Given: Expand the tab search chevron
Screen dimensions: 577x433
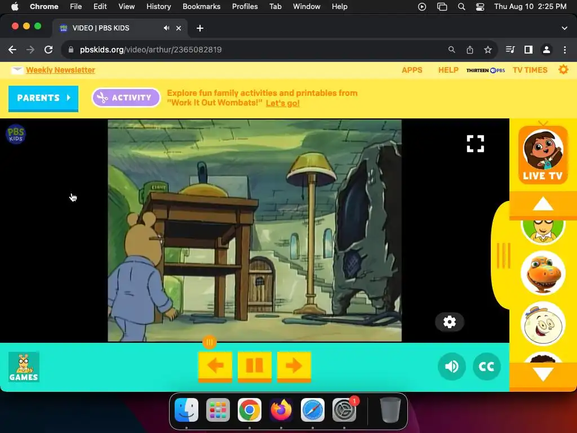Looking at the screenshot, I should (564, 28).
